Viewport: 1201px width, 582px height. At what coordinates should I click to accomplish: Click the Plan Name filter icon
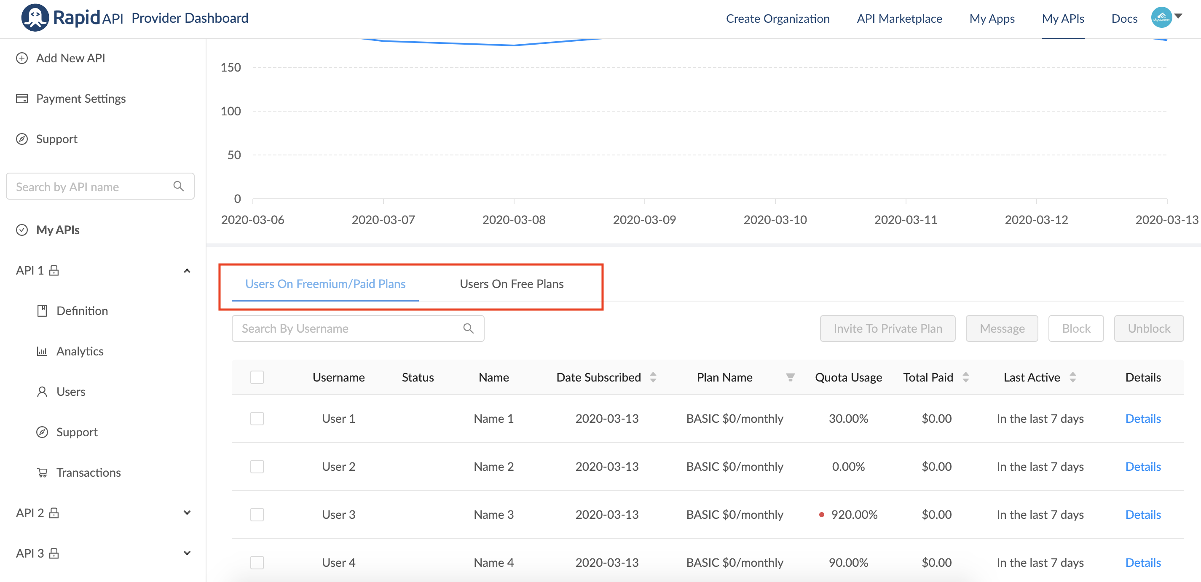[x=790, y=377]
